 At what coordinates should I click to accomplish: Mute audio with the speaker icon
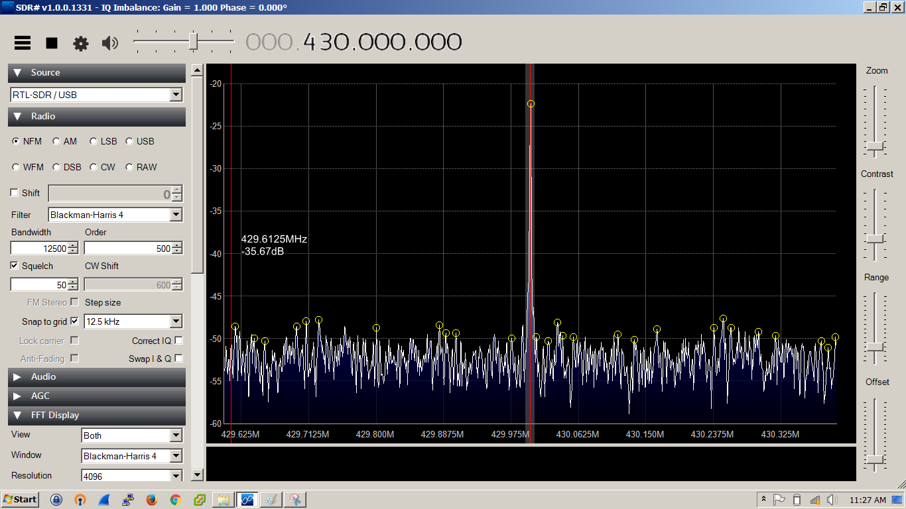point(109,44)
